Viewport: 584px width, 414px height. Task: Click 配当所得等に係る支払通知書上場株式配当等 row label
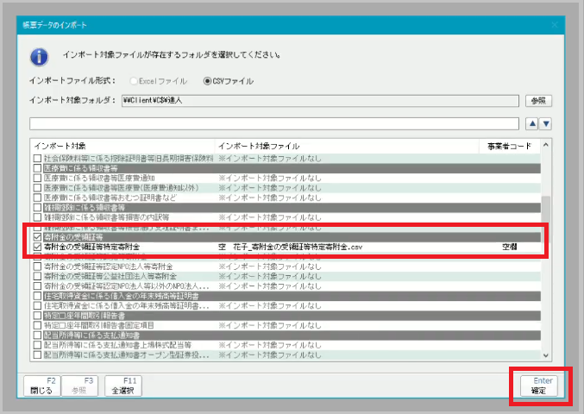point(117,345)
